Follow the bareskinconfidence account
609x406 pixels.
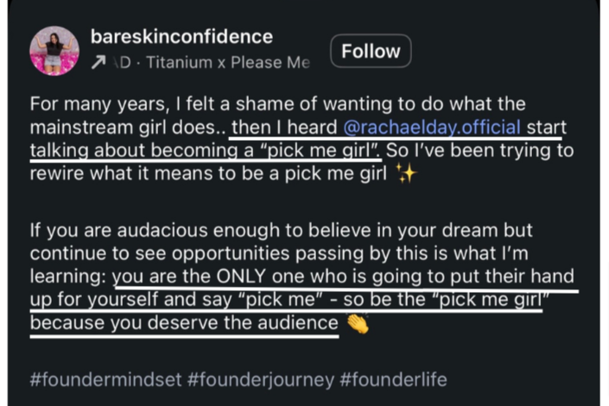[371, 51]
